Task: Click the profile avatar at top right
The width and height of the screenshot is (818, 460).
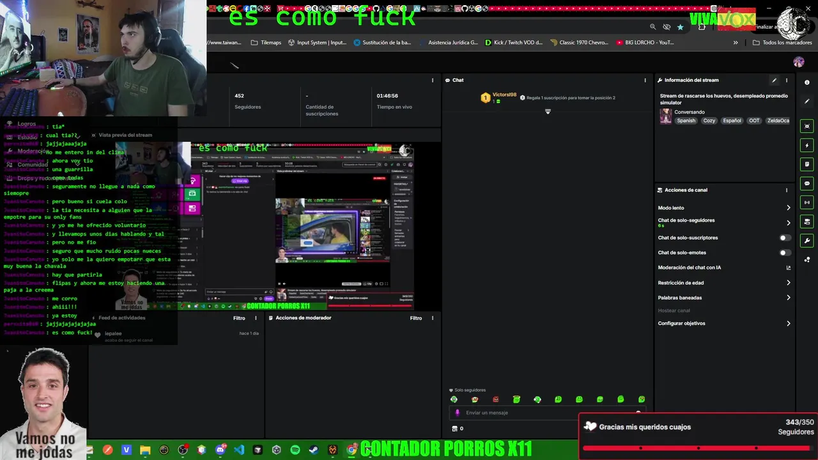Action: [799, 62]
